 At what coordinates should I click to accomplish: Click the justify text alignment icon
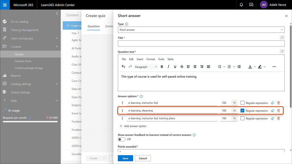tap(208, 67)
